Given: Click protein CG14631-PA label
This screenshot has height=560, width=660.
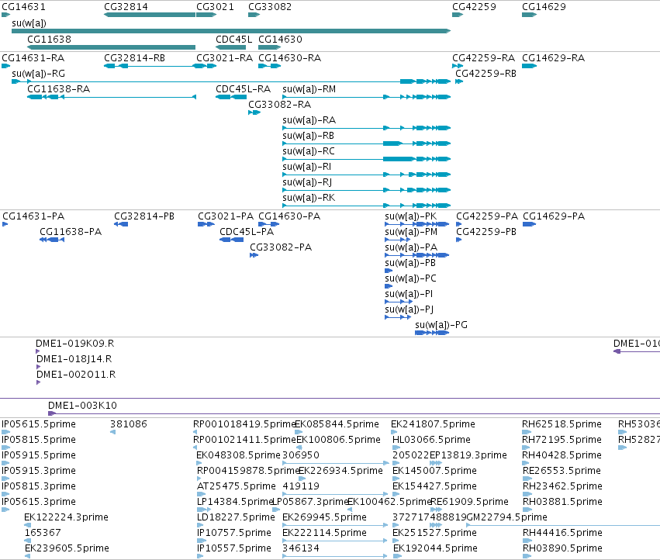Looking at the screenshot, I should (x=33, y=216).
